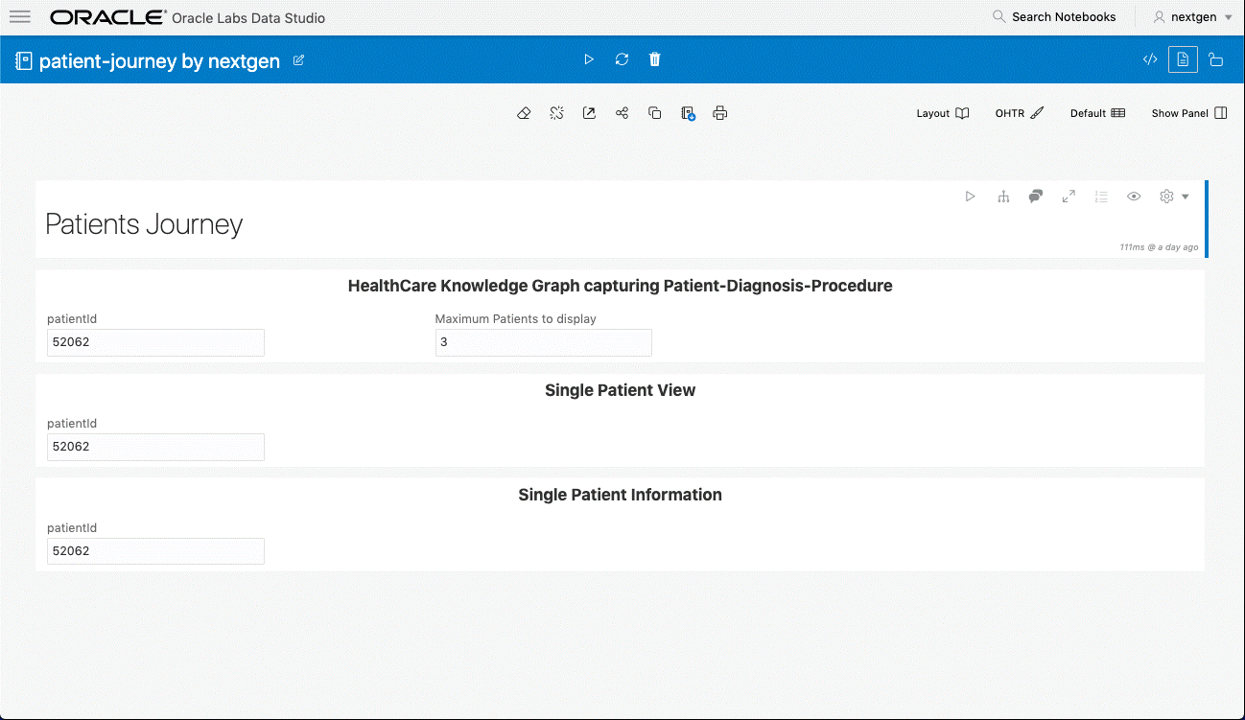Share the notebook using the share icon
The width and height of the screenshot is (1245, 720).
(622, 113)
